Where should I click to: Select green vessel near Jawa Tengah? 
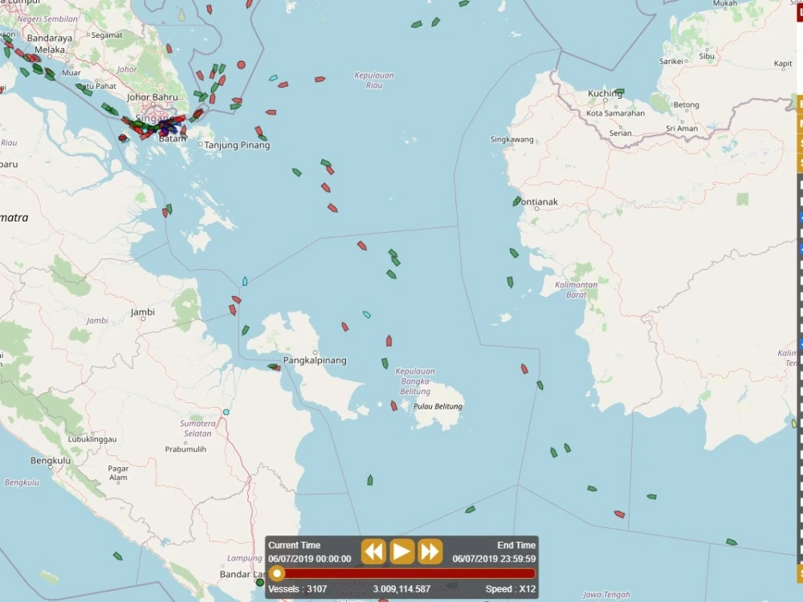tap(732, 542)
